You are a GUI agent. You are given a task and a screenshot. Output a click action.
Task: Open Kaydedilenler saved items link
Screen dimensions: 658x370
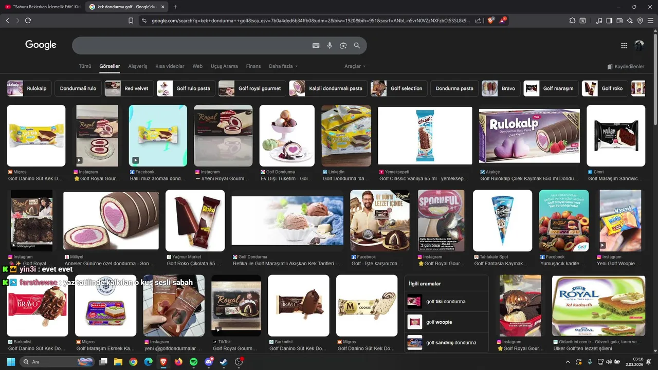click(x=626, y=67)
